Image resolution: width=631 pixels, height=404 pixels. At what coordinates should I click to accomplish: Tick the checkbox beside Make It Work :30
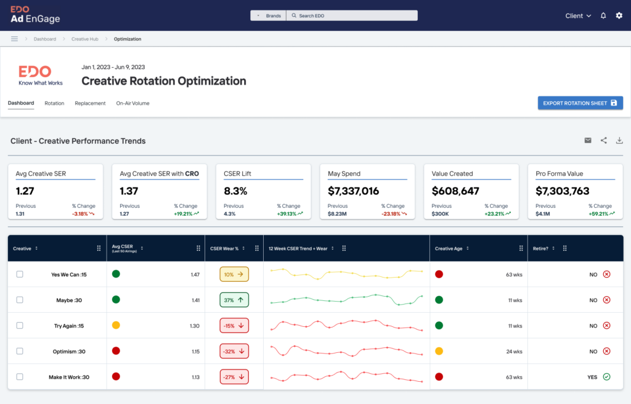point(19,377)
